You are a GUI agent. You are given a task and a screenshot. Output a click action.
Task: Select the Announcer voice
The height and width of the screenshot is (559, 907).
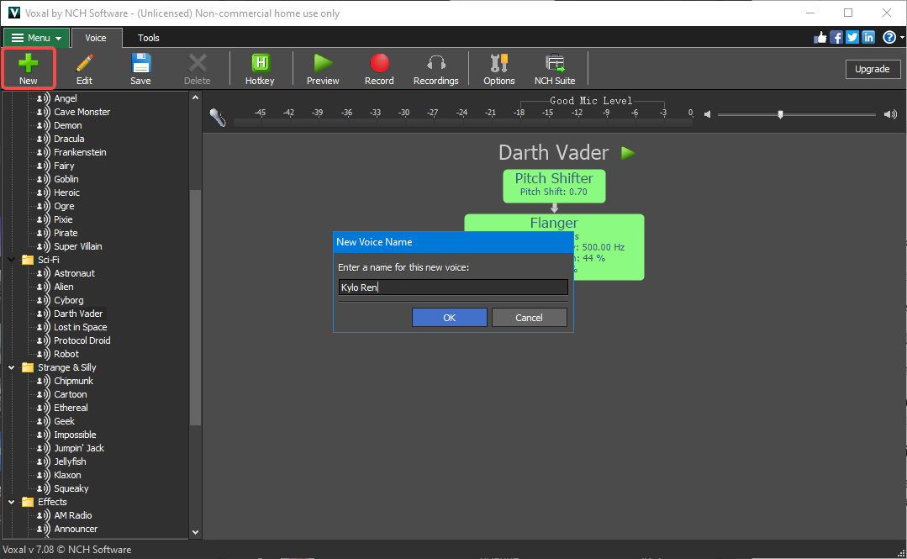point(76,529)
